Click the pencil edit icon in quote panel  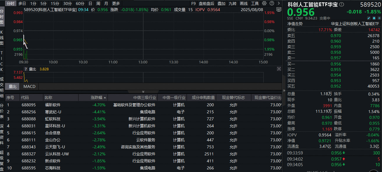(369, 18)
